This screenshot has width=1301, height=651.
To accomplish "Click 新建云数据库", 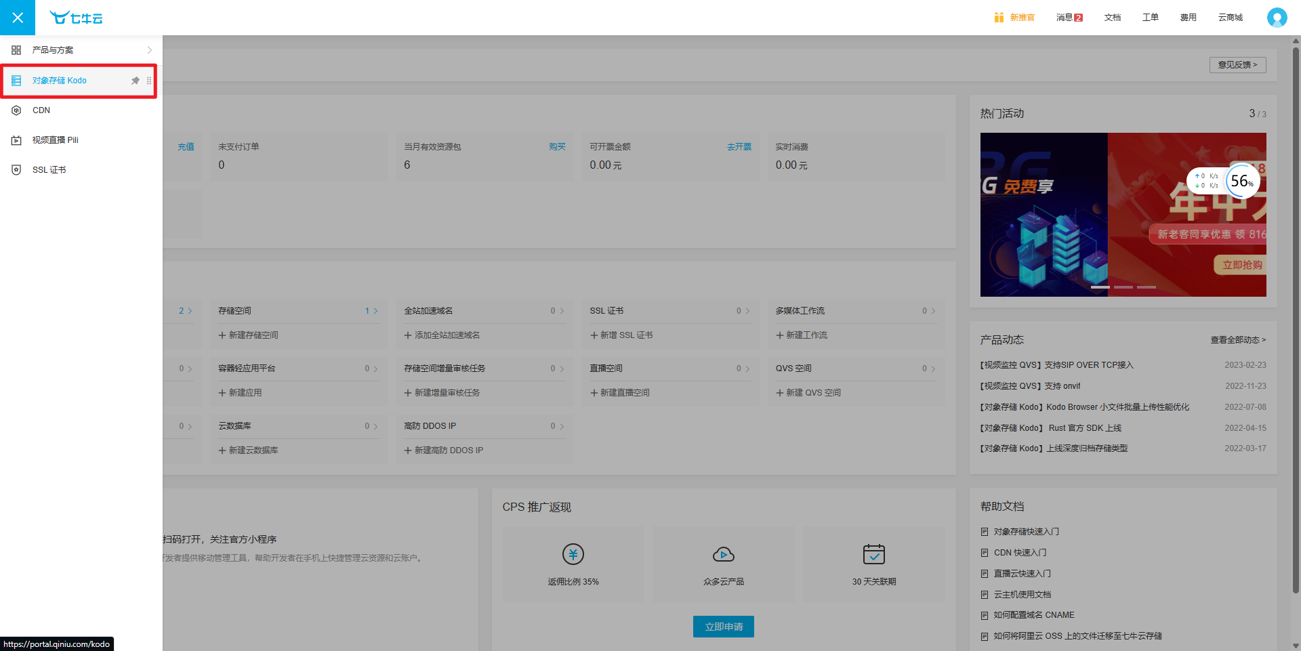I will point(248,450).
